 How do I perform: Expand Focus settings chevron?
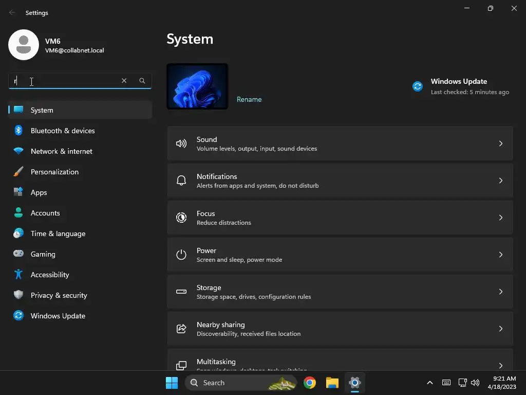point(500,218)
